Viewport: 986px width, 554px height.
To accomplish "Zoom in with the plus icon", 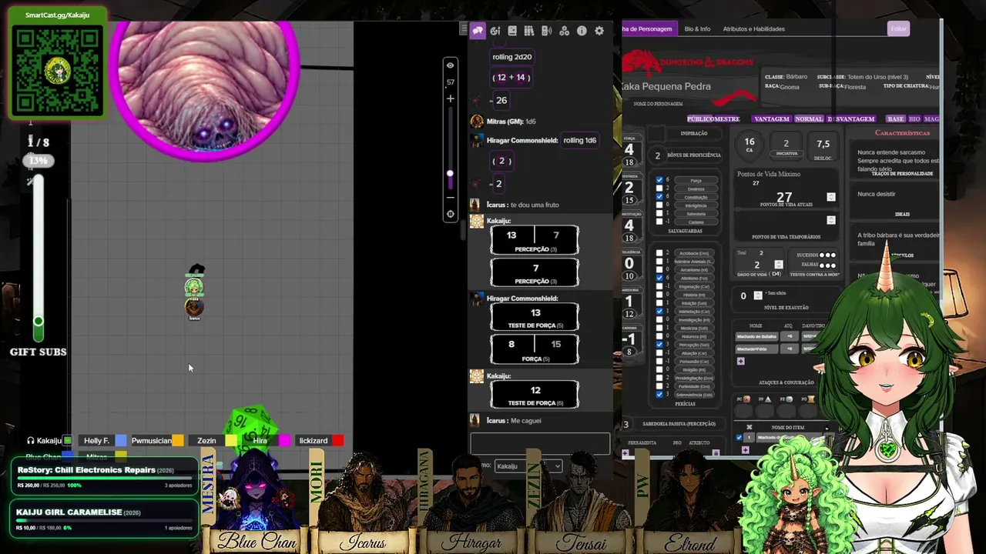I will click(451, 98).
